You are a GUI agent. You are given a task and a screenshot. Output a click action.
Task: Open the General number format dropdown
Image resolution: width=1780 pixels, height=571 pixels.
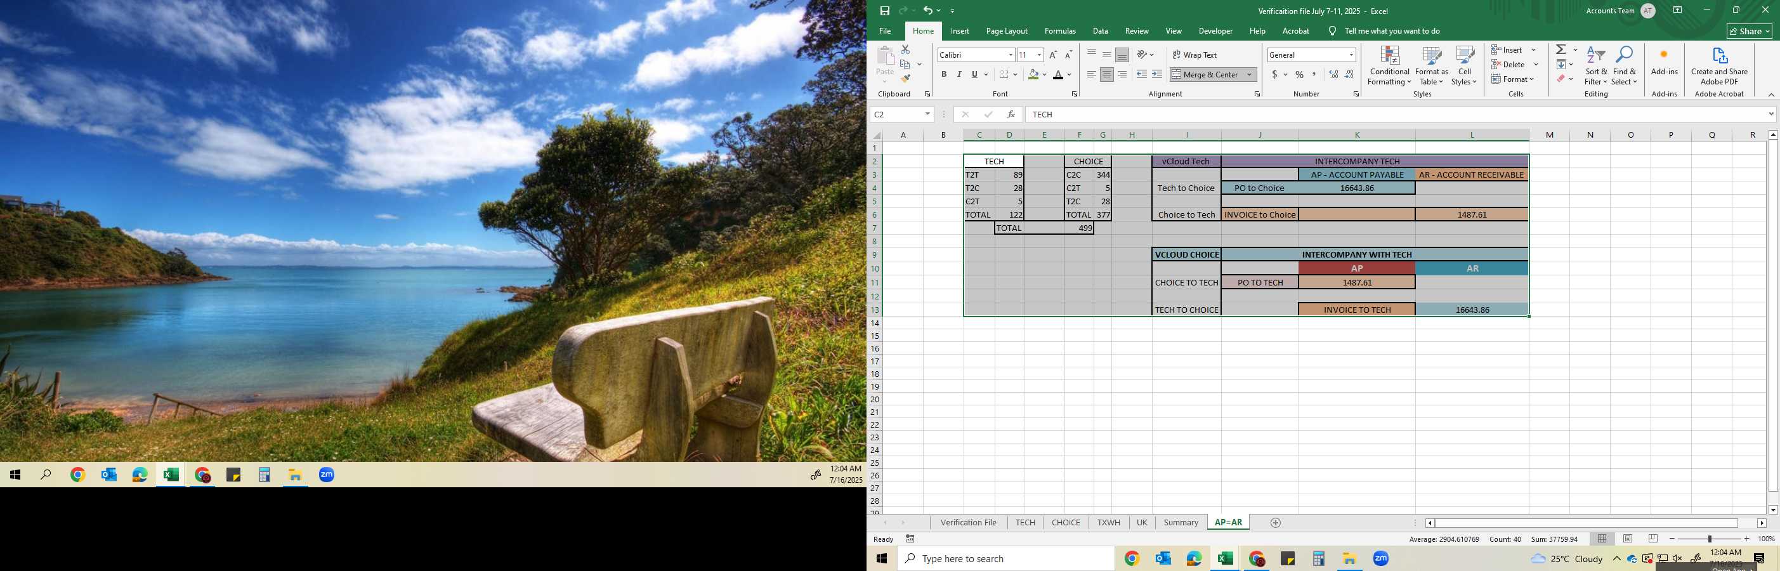pyautogui.click(x=1351, y=55)
